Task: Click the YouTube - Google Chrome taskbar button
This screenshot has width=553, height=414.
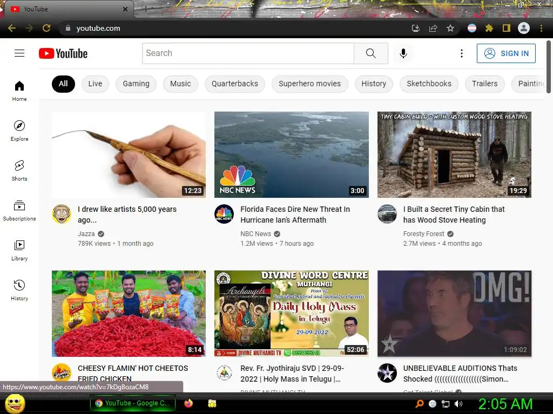Action: (x=133, y=403)
